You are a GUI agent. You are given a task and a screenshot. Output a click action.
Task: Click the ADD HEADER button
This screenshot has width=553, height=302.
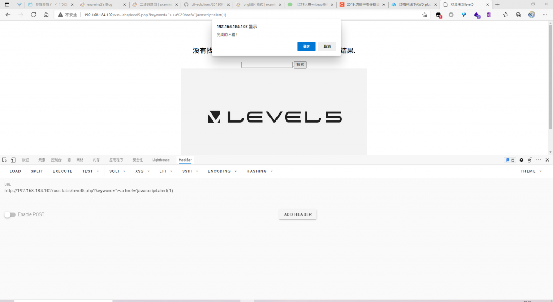click(x=298, y=214)
